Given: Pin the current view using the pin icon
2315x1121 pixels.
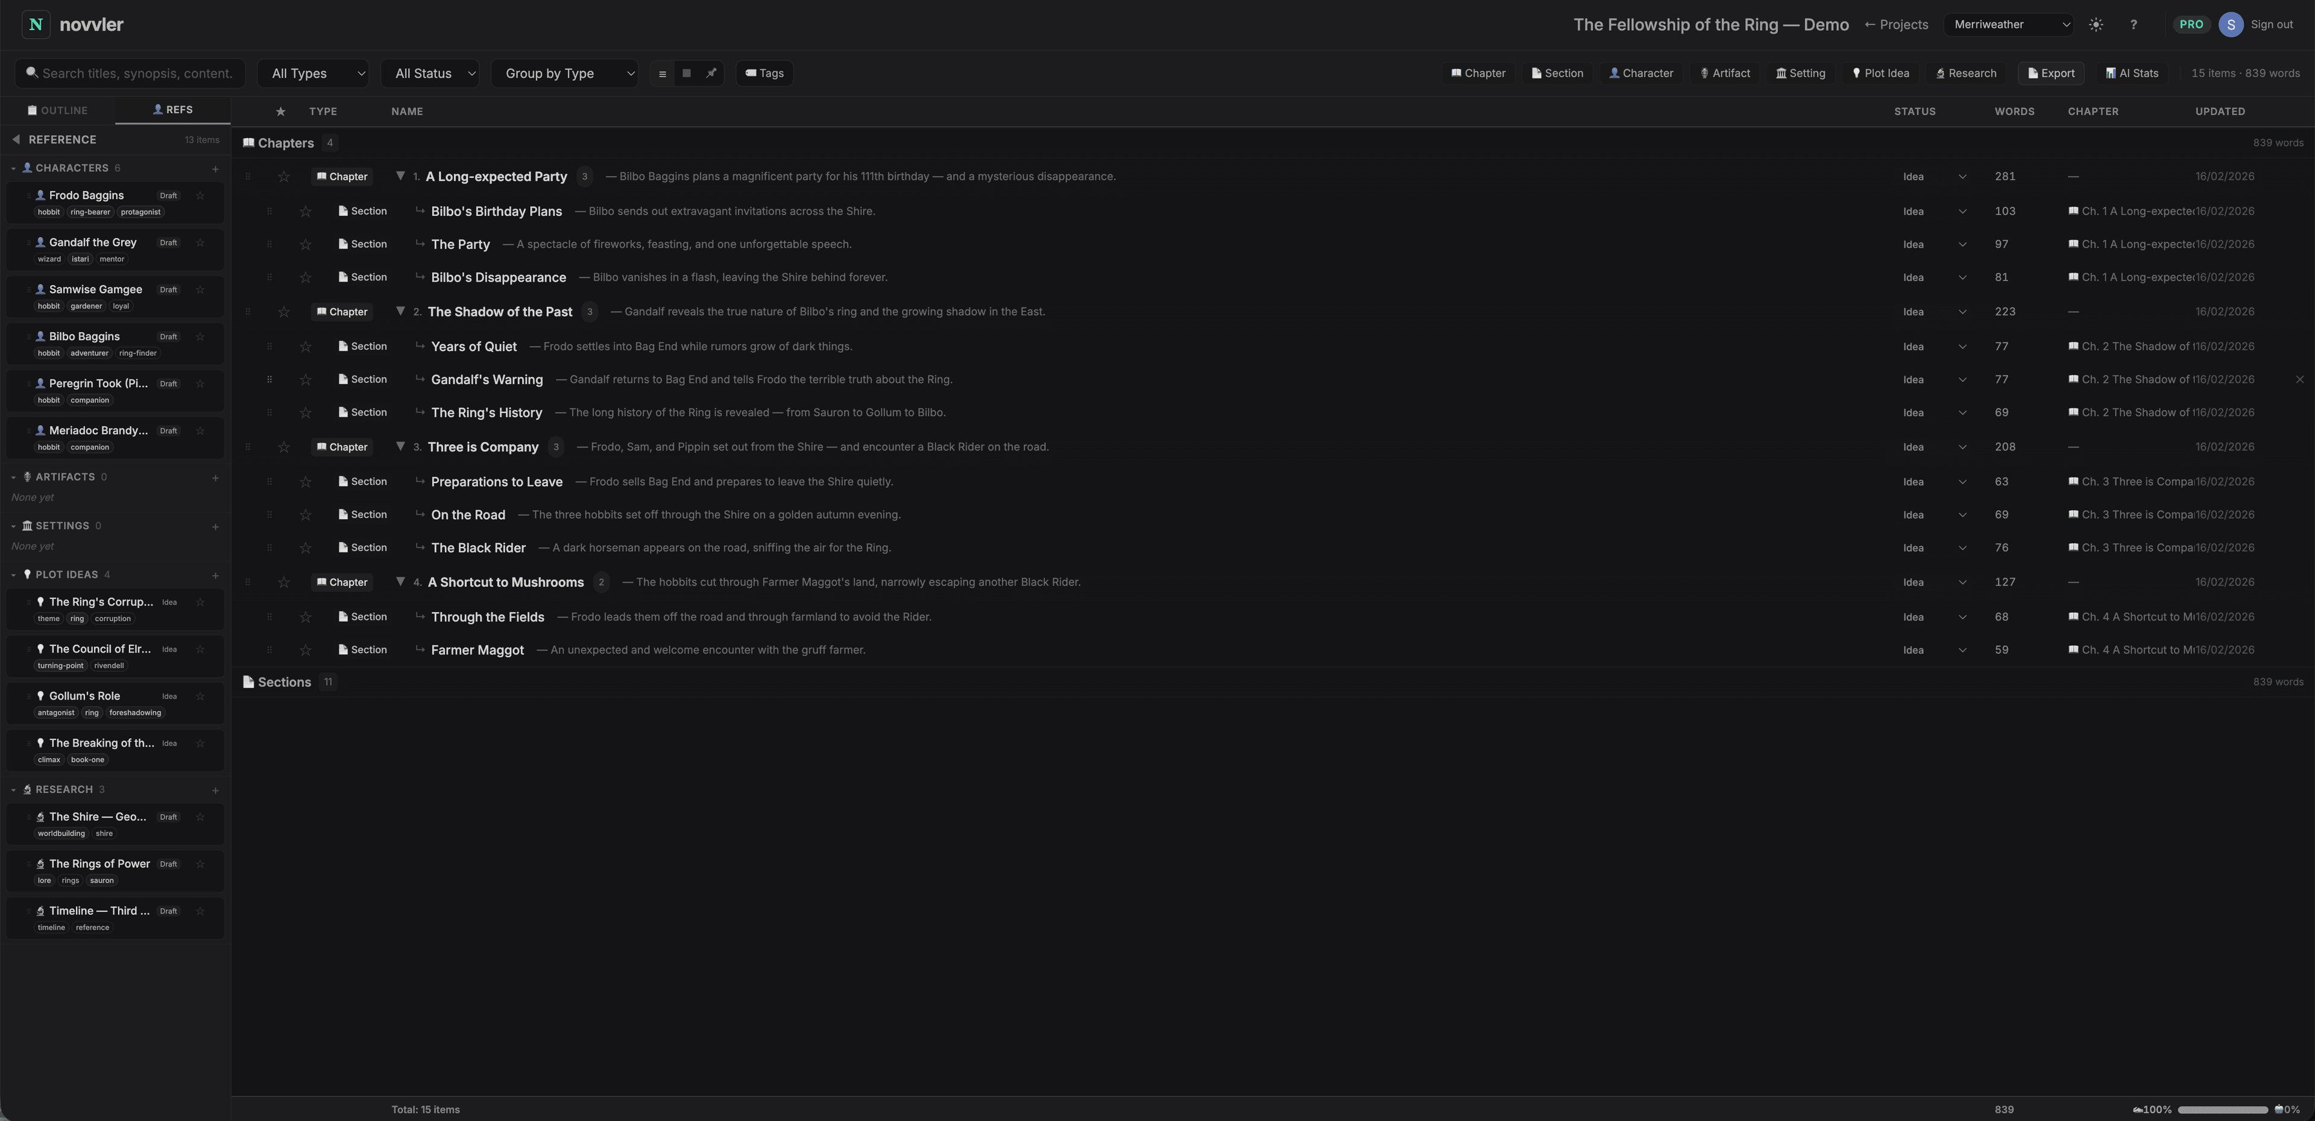Looking at the screenshot, I should tap(711, 73).
